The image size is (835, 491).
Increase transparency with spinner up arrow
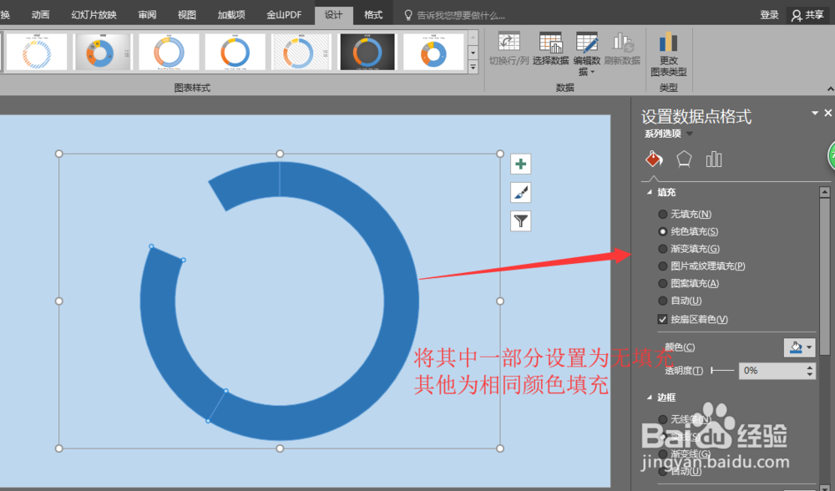810,367
